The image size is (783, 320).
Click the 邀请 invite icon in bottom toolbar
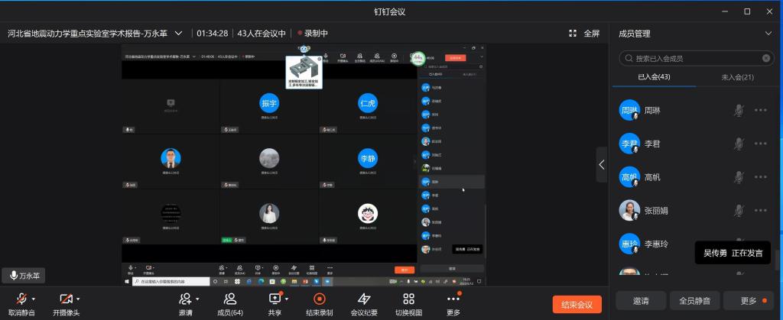coord(185,299)
